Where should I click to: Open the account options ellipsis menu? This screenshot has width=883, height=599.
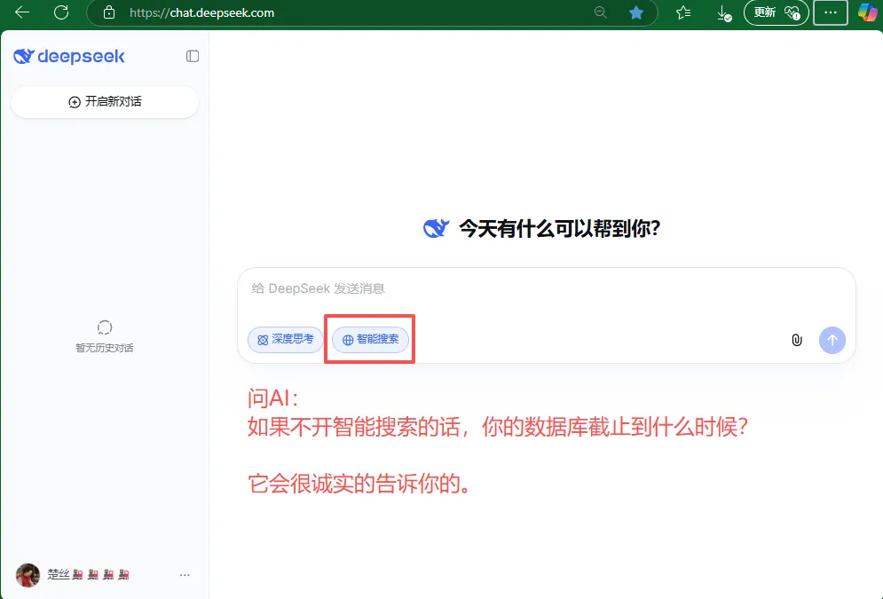185,575
